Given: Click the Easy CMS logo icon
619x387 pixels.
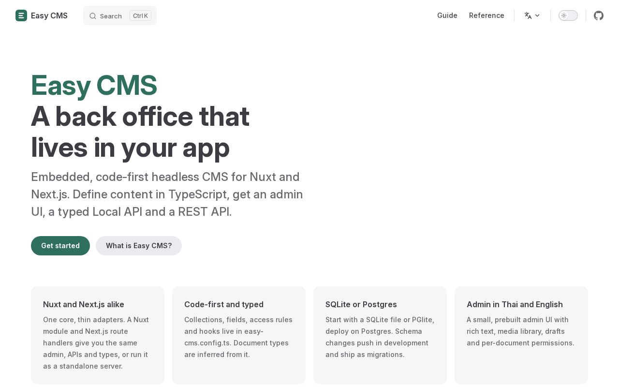Looking at the screenshot, I should [x=21, y=15].
